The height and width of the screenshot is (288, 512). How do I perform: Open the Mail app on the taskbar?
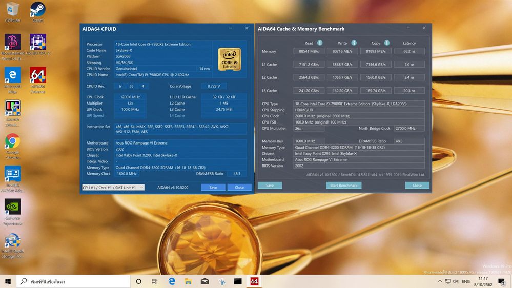tap(204, 281)
